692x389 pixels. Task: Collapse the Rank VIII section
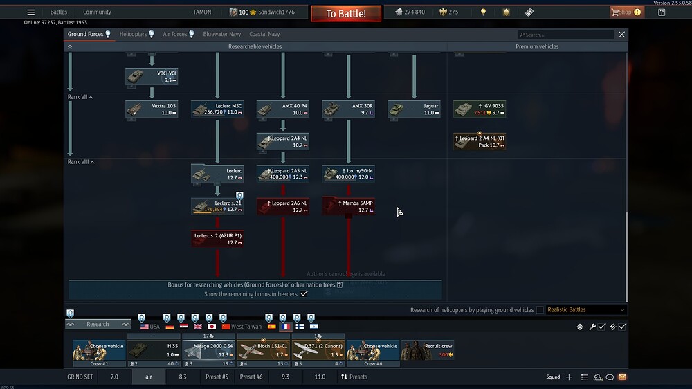click(91, 162)
